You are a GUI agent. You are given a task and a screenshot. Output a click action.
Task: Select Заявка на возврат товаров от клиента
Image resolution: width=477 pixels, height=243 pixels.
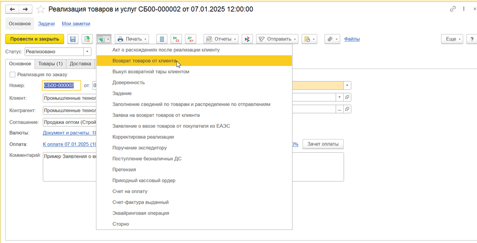194,115
